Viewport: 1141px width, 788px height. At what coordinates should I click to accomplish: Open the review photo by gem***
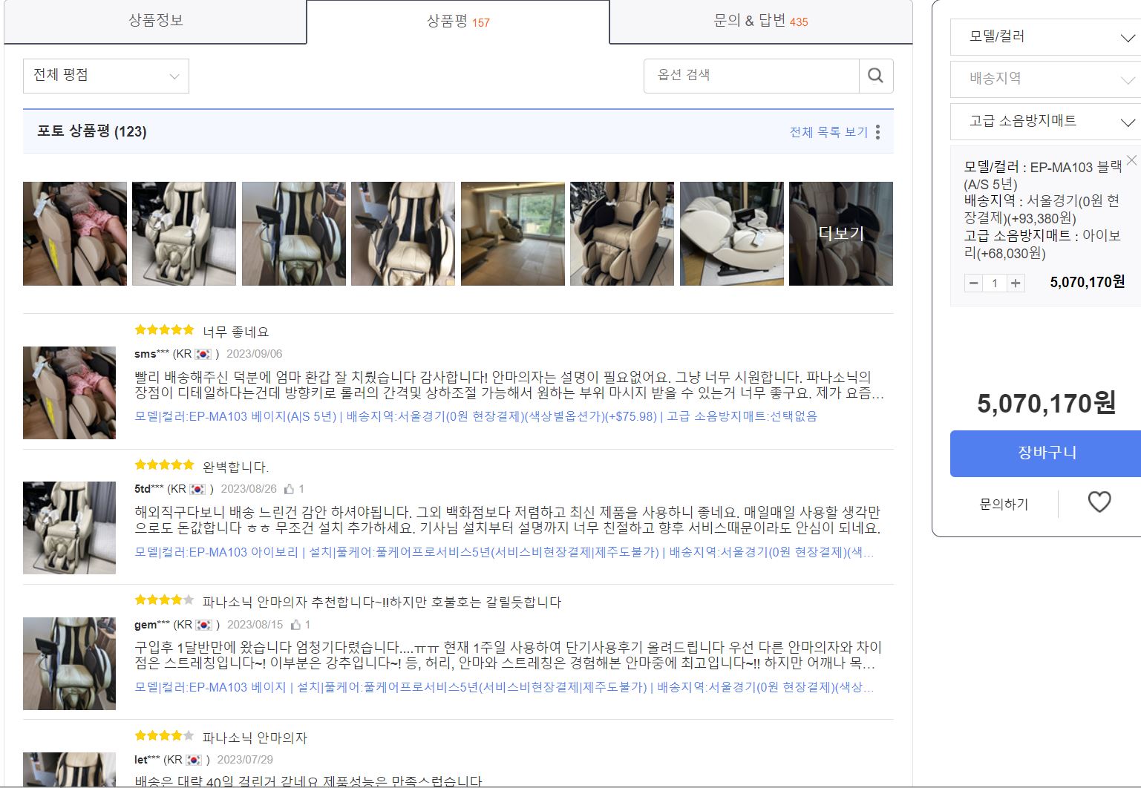tap(69, 663)
